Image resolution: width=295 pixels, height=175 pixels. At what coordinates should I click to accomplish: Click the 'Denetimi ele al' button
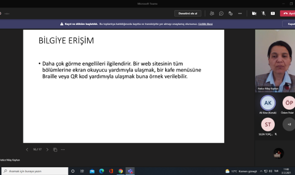188,13
